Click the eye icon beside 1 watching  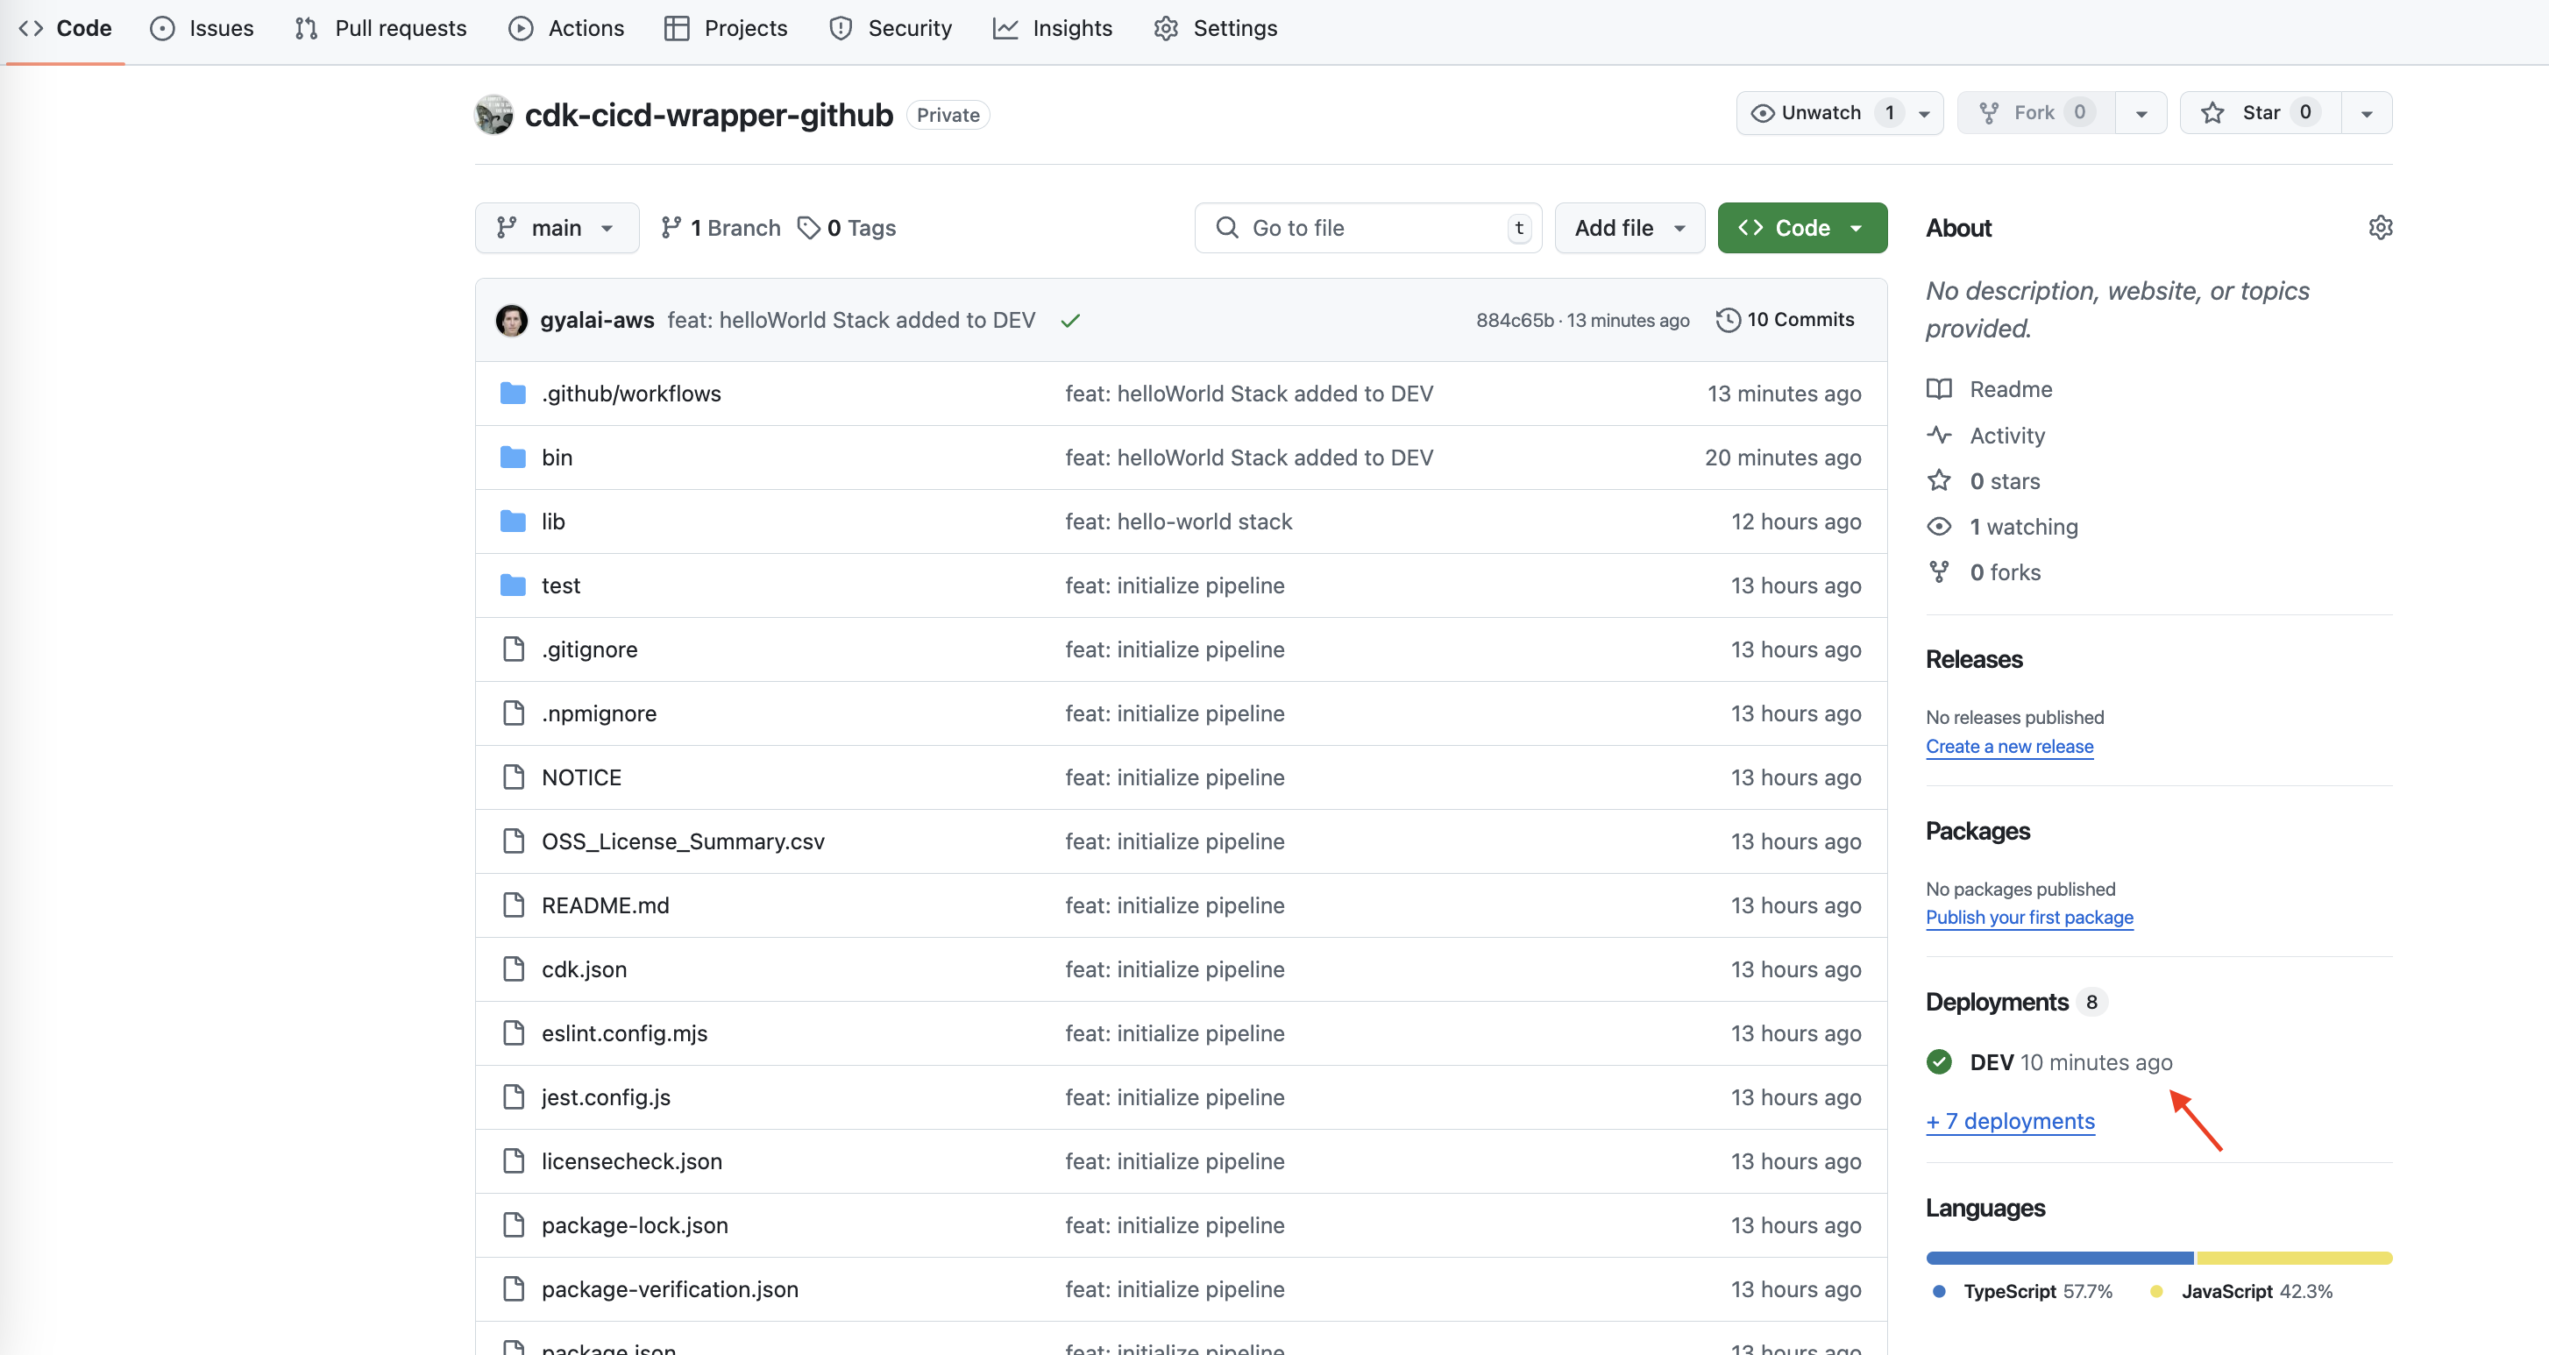[x=1938, y=527]
